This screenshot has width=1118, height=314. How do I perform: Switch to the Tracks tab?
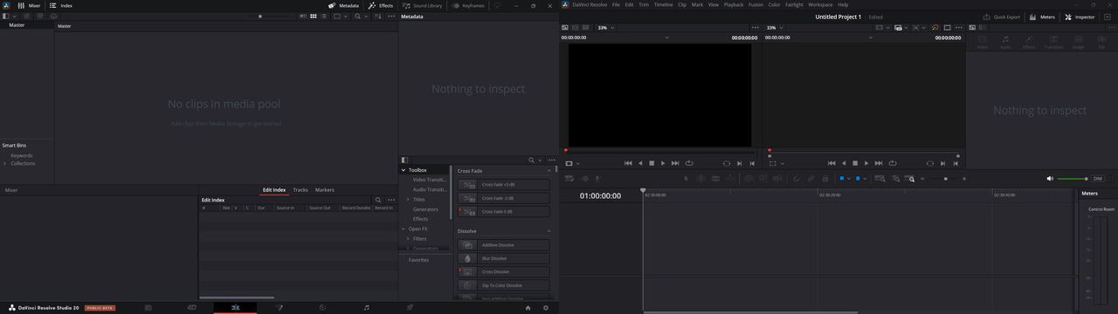(300, 189)
